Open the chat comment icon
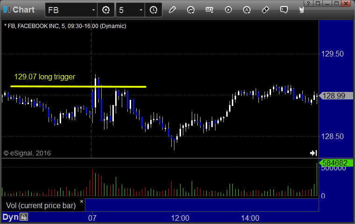 [x=284, y=10]
